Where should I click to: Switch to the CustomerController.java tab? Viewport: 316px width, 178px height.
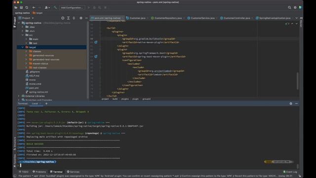(x=237, y=18)
